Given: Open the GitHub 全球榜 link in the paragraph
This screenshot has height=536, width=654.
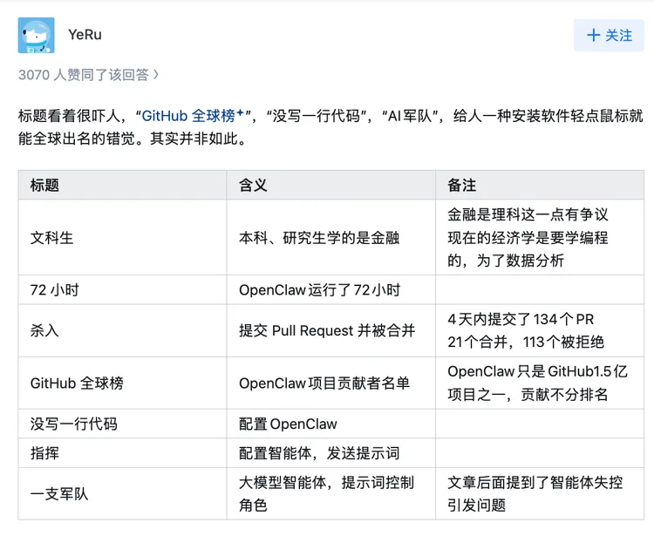Looking at the screenshot, I should click(x=188, y=115).
